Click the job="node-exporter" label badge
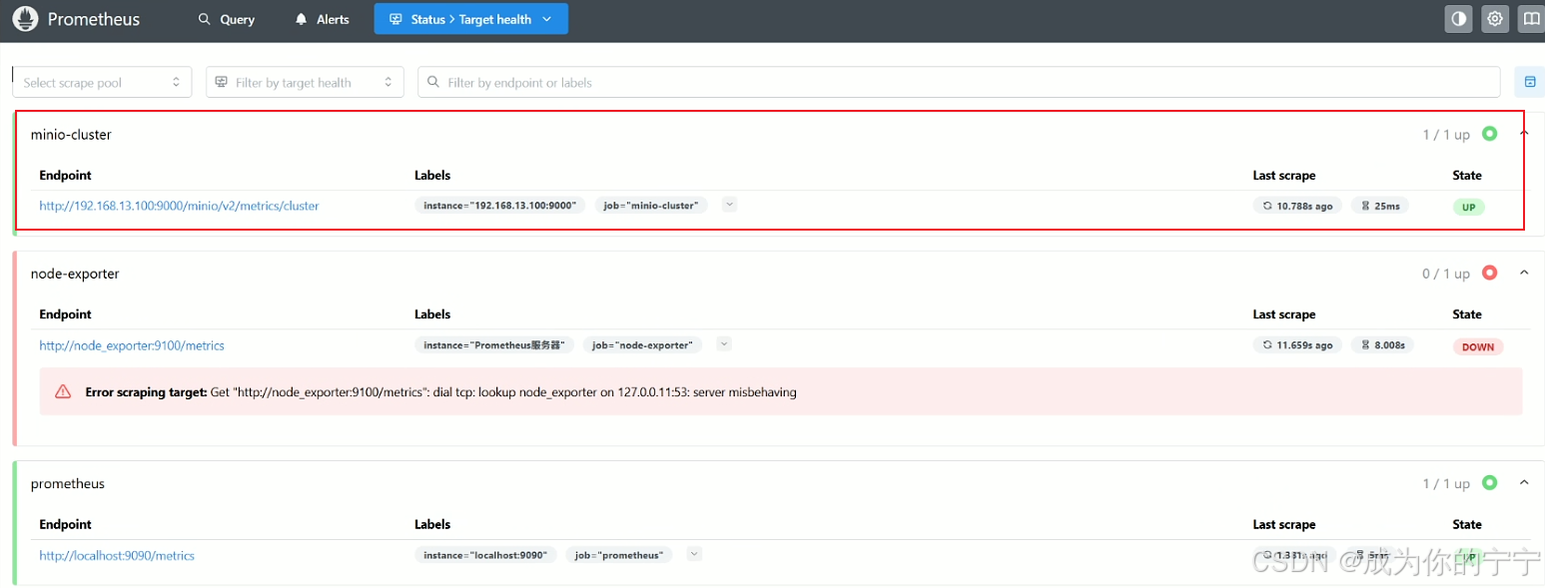The width and height of the screenshot is (1545, 588). (643, 344)
